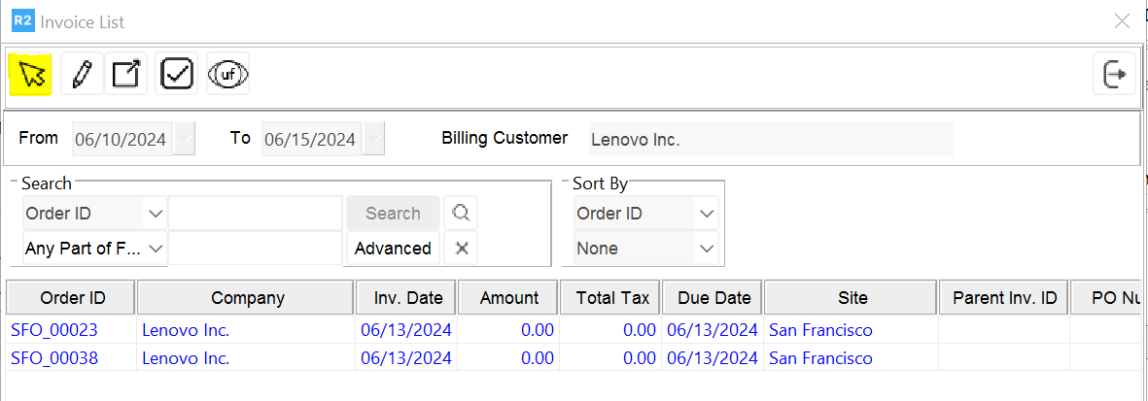Open the To date picker dropdown

pos(374,139)
